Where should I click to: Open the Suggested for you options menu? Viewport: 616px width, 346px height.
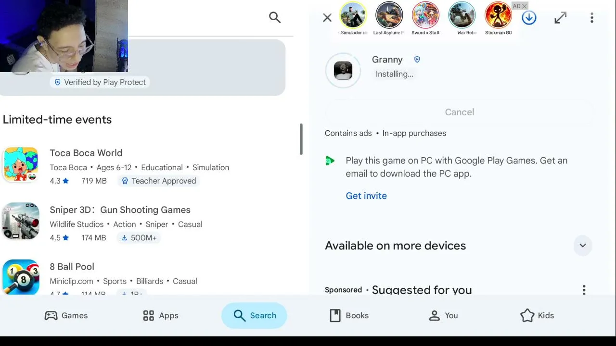(x=584, y=290)
